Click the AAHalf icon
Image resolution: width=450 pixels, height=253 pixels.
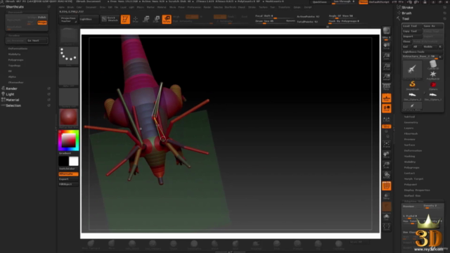pos(387,77)
